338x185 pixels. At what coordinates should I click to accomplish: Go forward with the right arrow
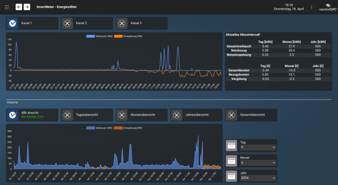pos(27,7)
